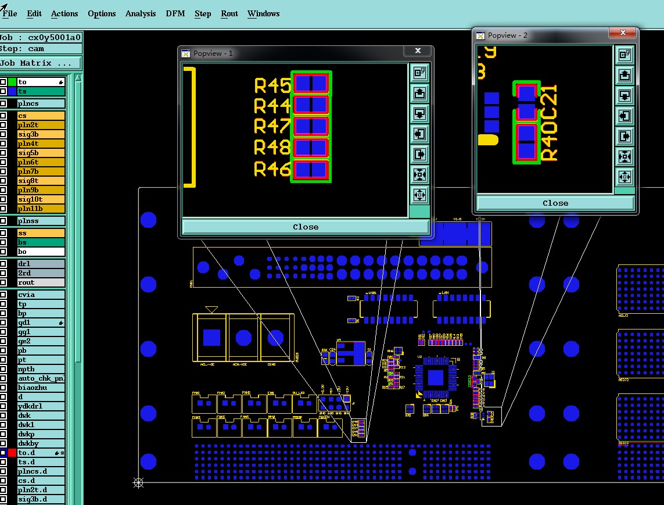The image size is (664, 505).
Task: Click the Popview 1 return-to-main-view icon
Action: click(x=419, y=73)
